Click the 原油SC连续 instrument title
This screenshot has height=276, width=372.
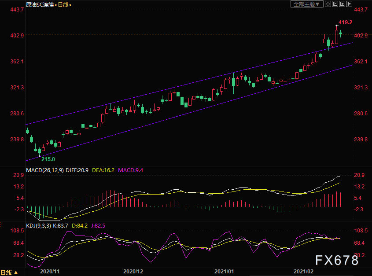tap(39, 4)
